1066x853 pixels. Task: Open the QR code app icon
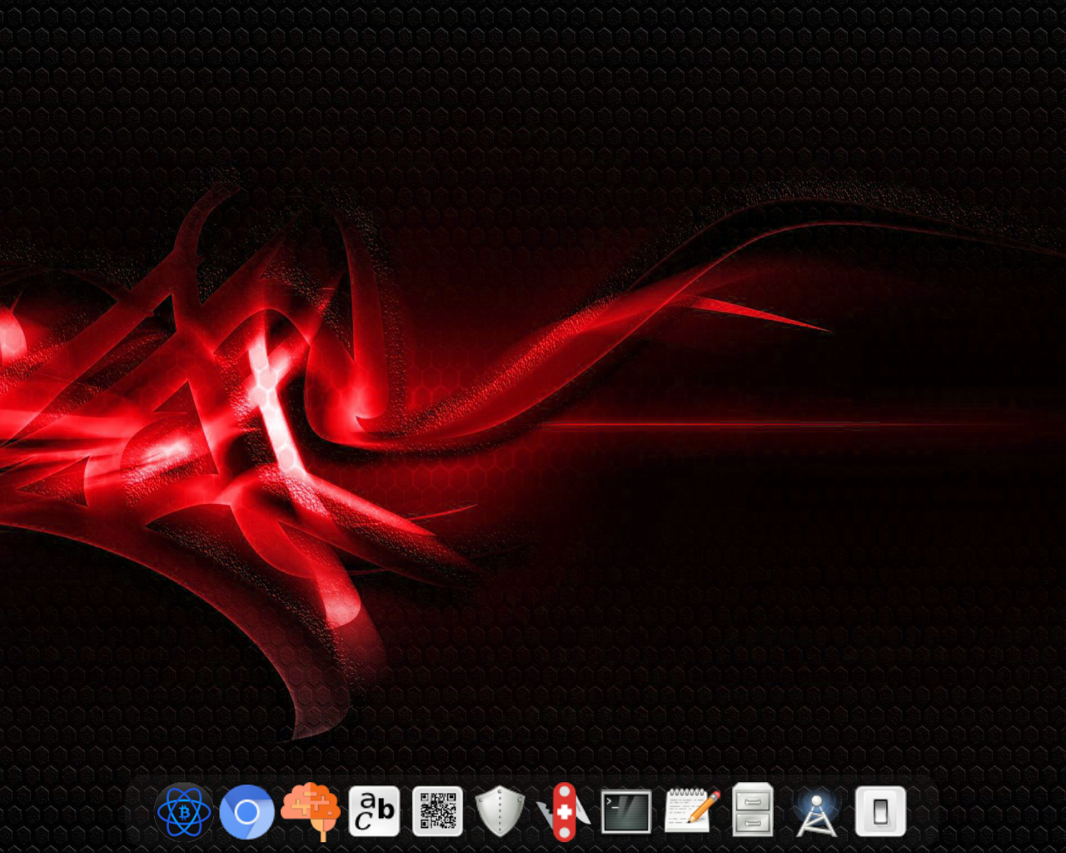[437, 811]
